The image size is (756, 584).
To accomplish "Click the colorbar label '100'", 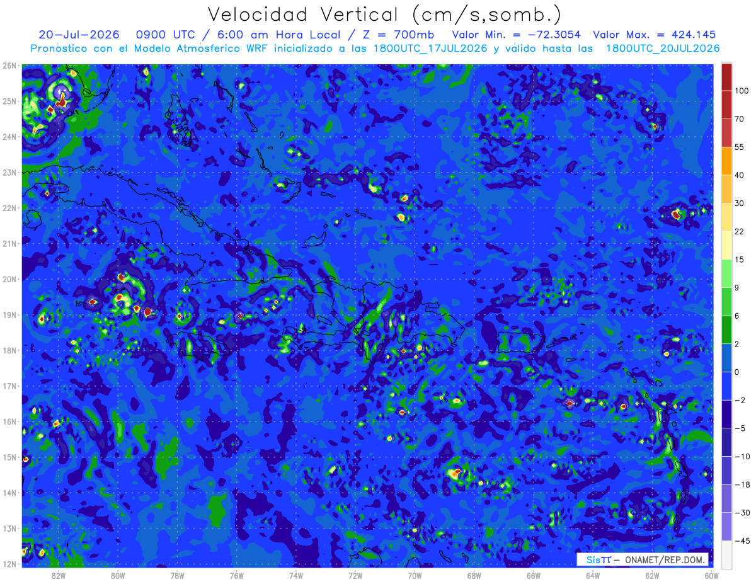I will tap(742, 91).
